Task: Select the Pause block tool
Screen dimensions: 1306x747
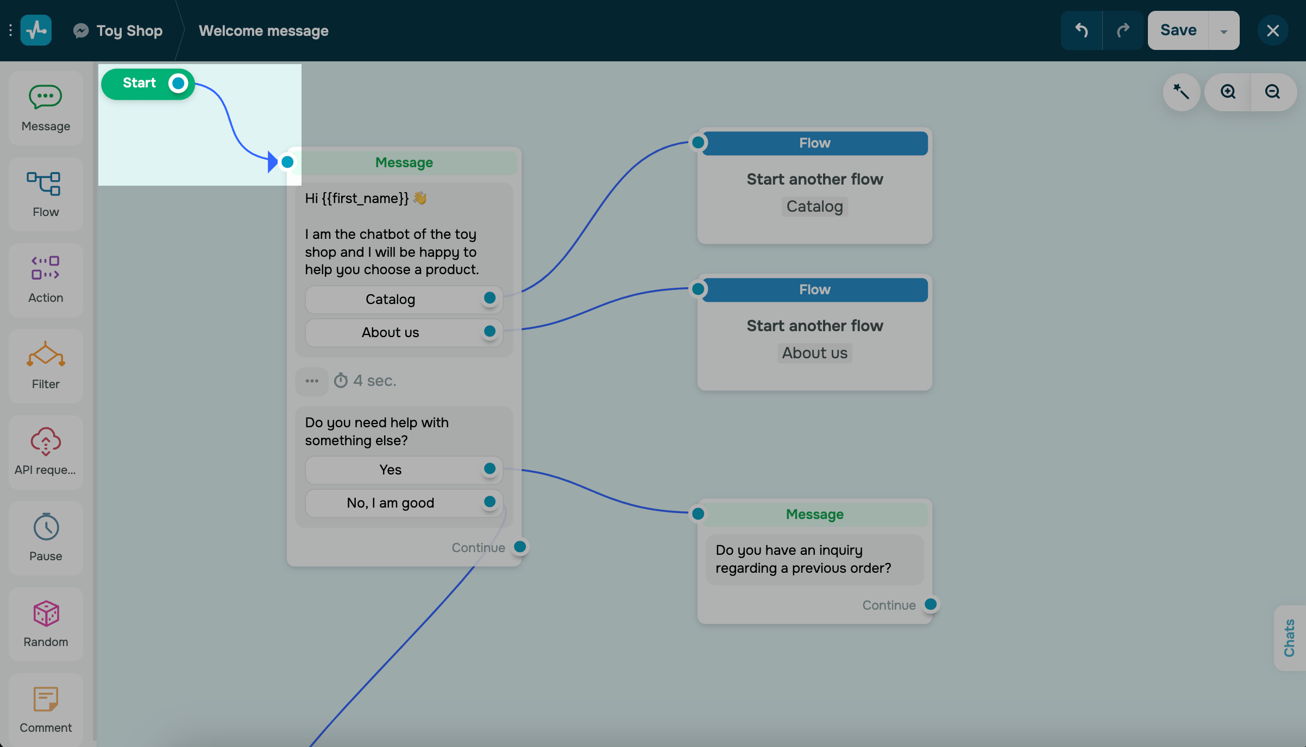Action: pos(46,538)
